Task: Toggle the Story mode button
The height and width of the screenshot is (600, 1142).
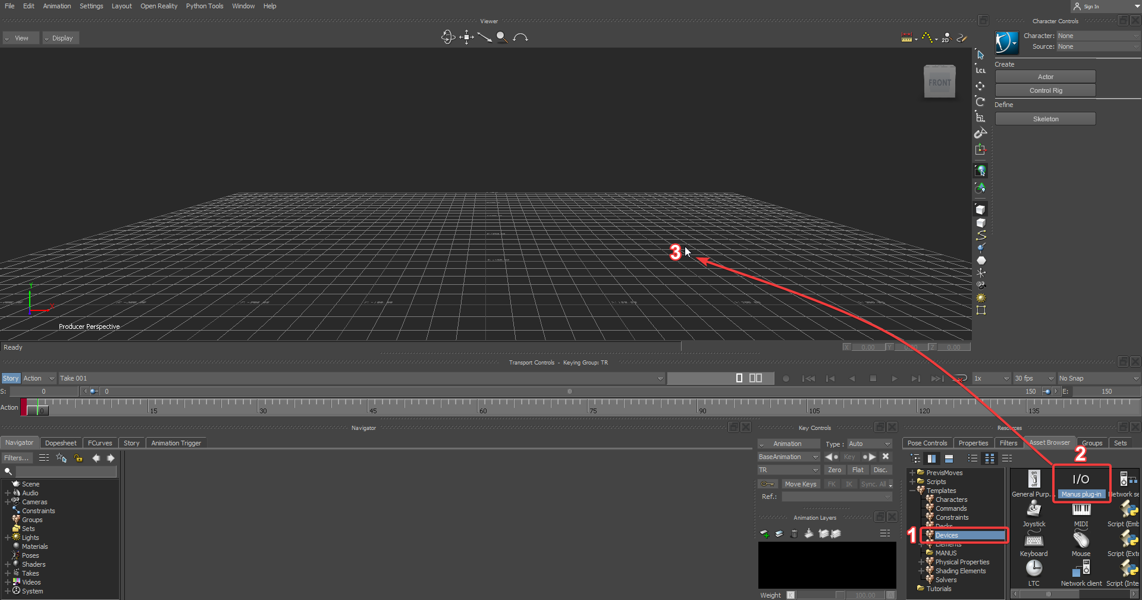Action: tap(11, 378)
